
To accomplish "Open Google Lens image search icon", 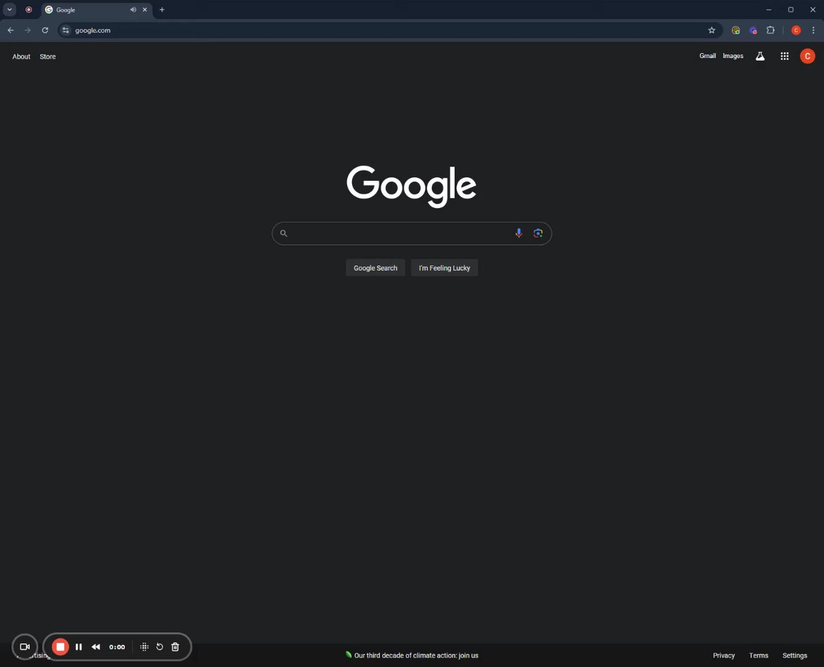I will coord(538,233).
